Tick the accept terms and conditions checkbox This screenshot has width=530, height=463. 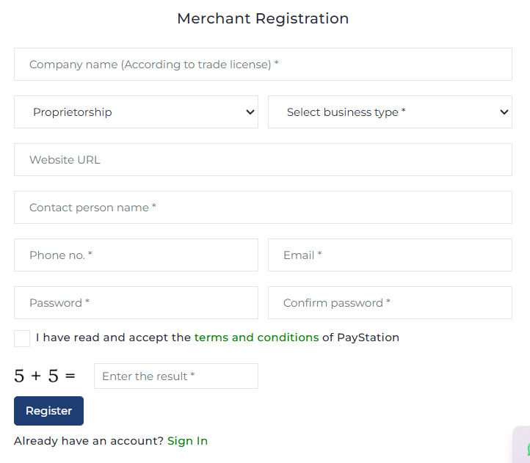tap(22, 338)
